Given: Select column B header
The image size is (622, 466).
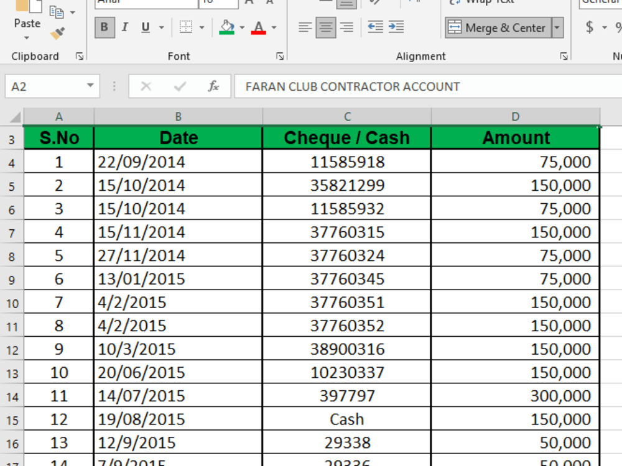Looking at the screenshot, I should click(179, 117).
